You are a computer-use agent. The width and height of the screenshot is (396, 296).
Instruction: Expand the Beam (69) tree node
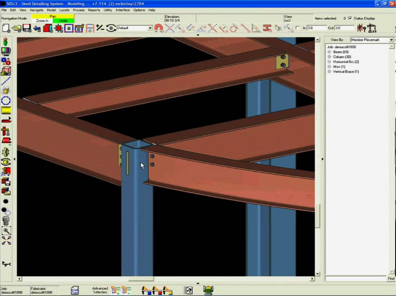[329, 52]
